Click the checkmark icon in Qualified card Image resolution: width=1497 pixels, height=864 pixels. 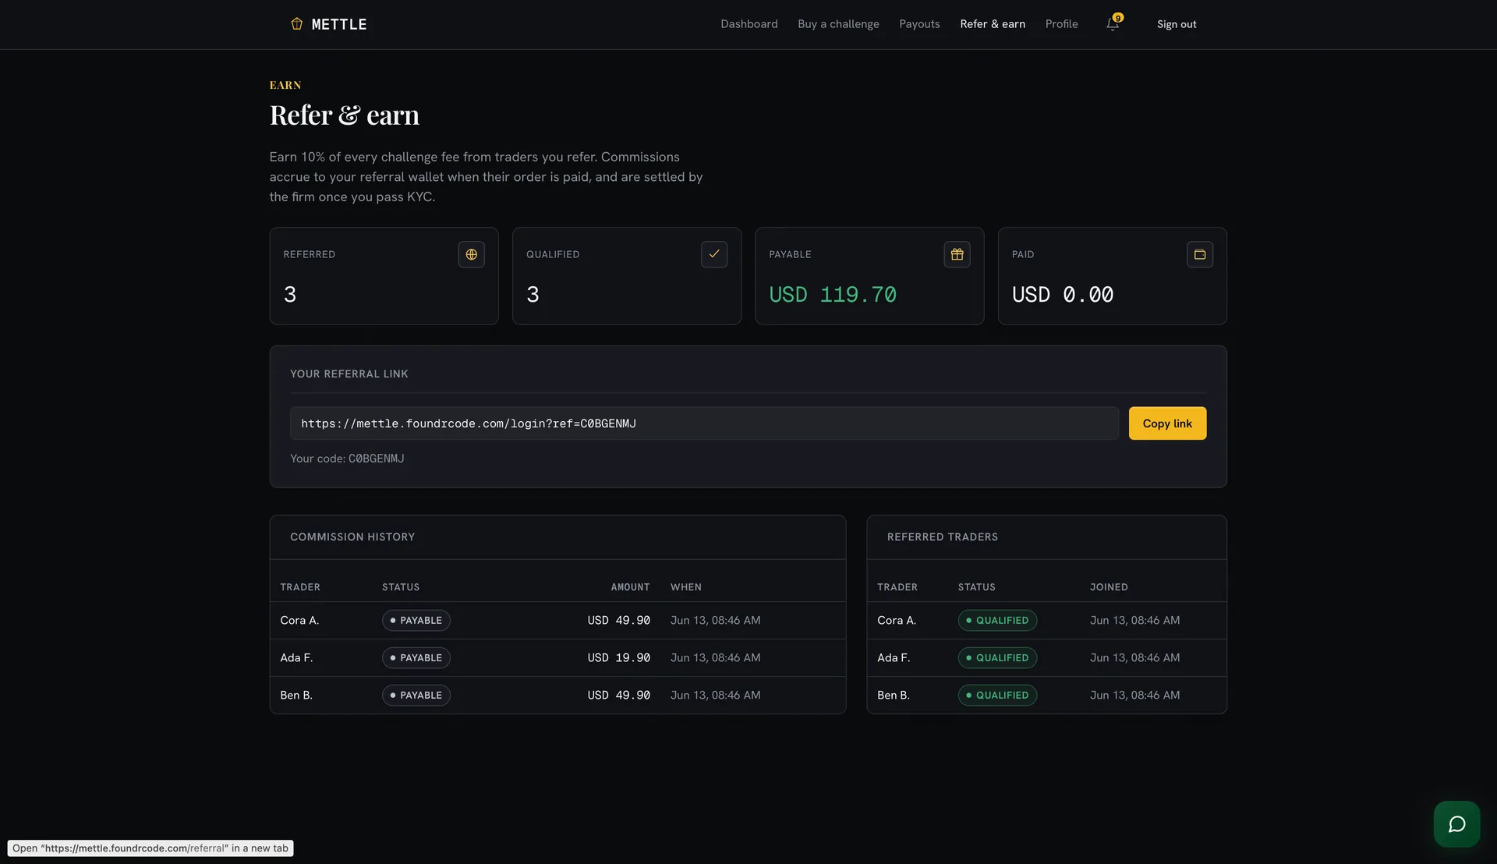[x=714, y=254]
